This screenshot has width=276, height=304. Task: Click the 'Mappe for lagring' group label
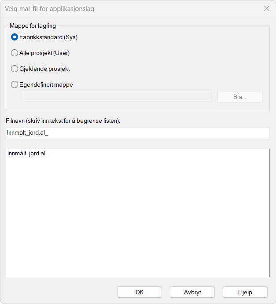click(x=33, y=26)
